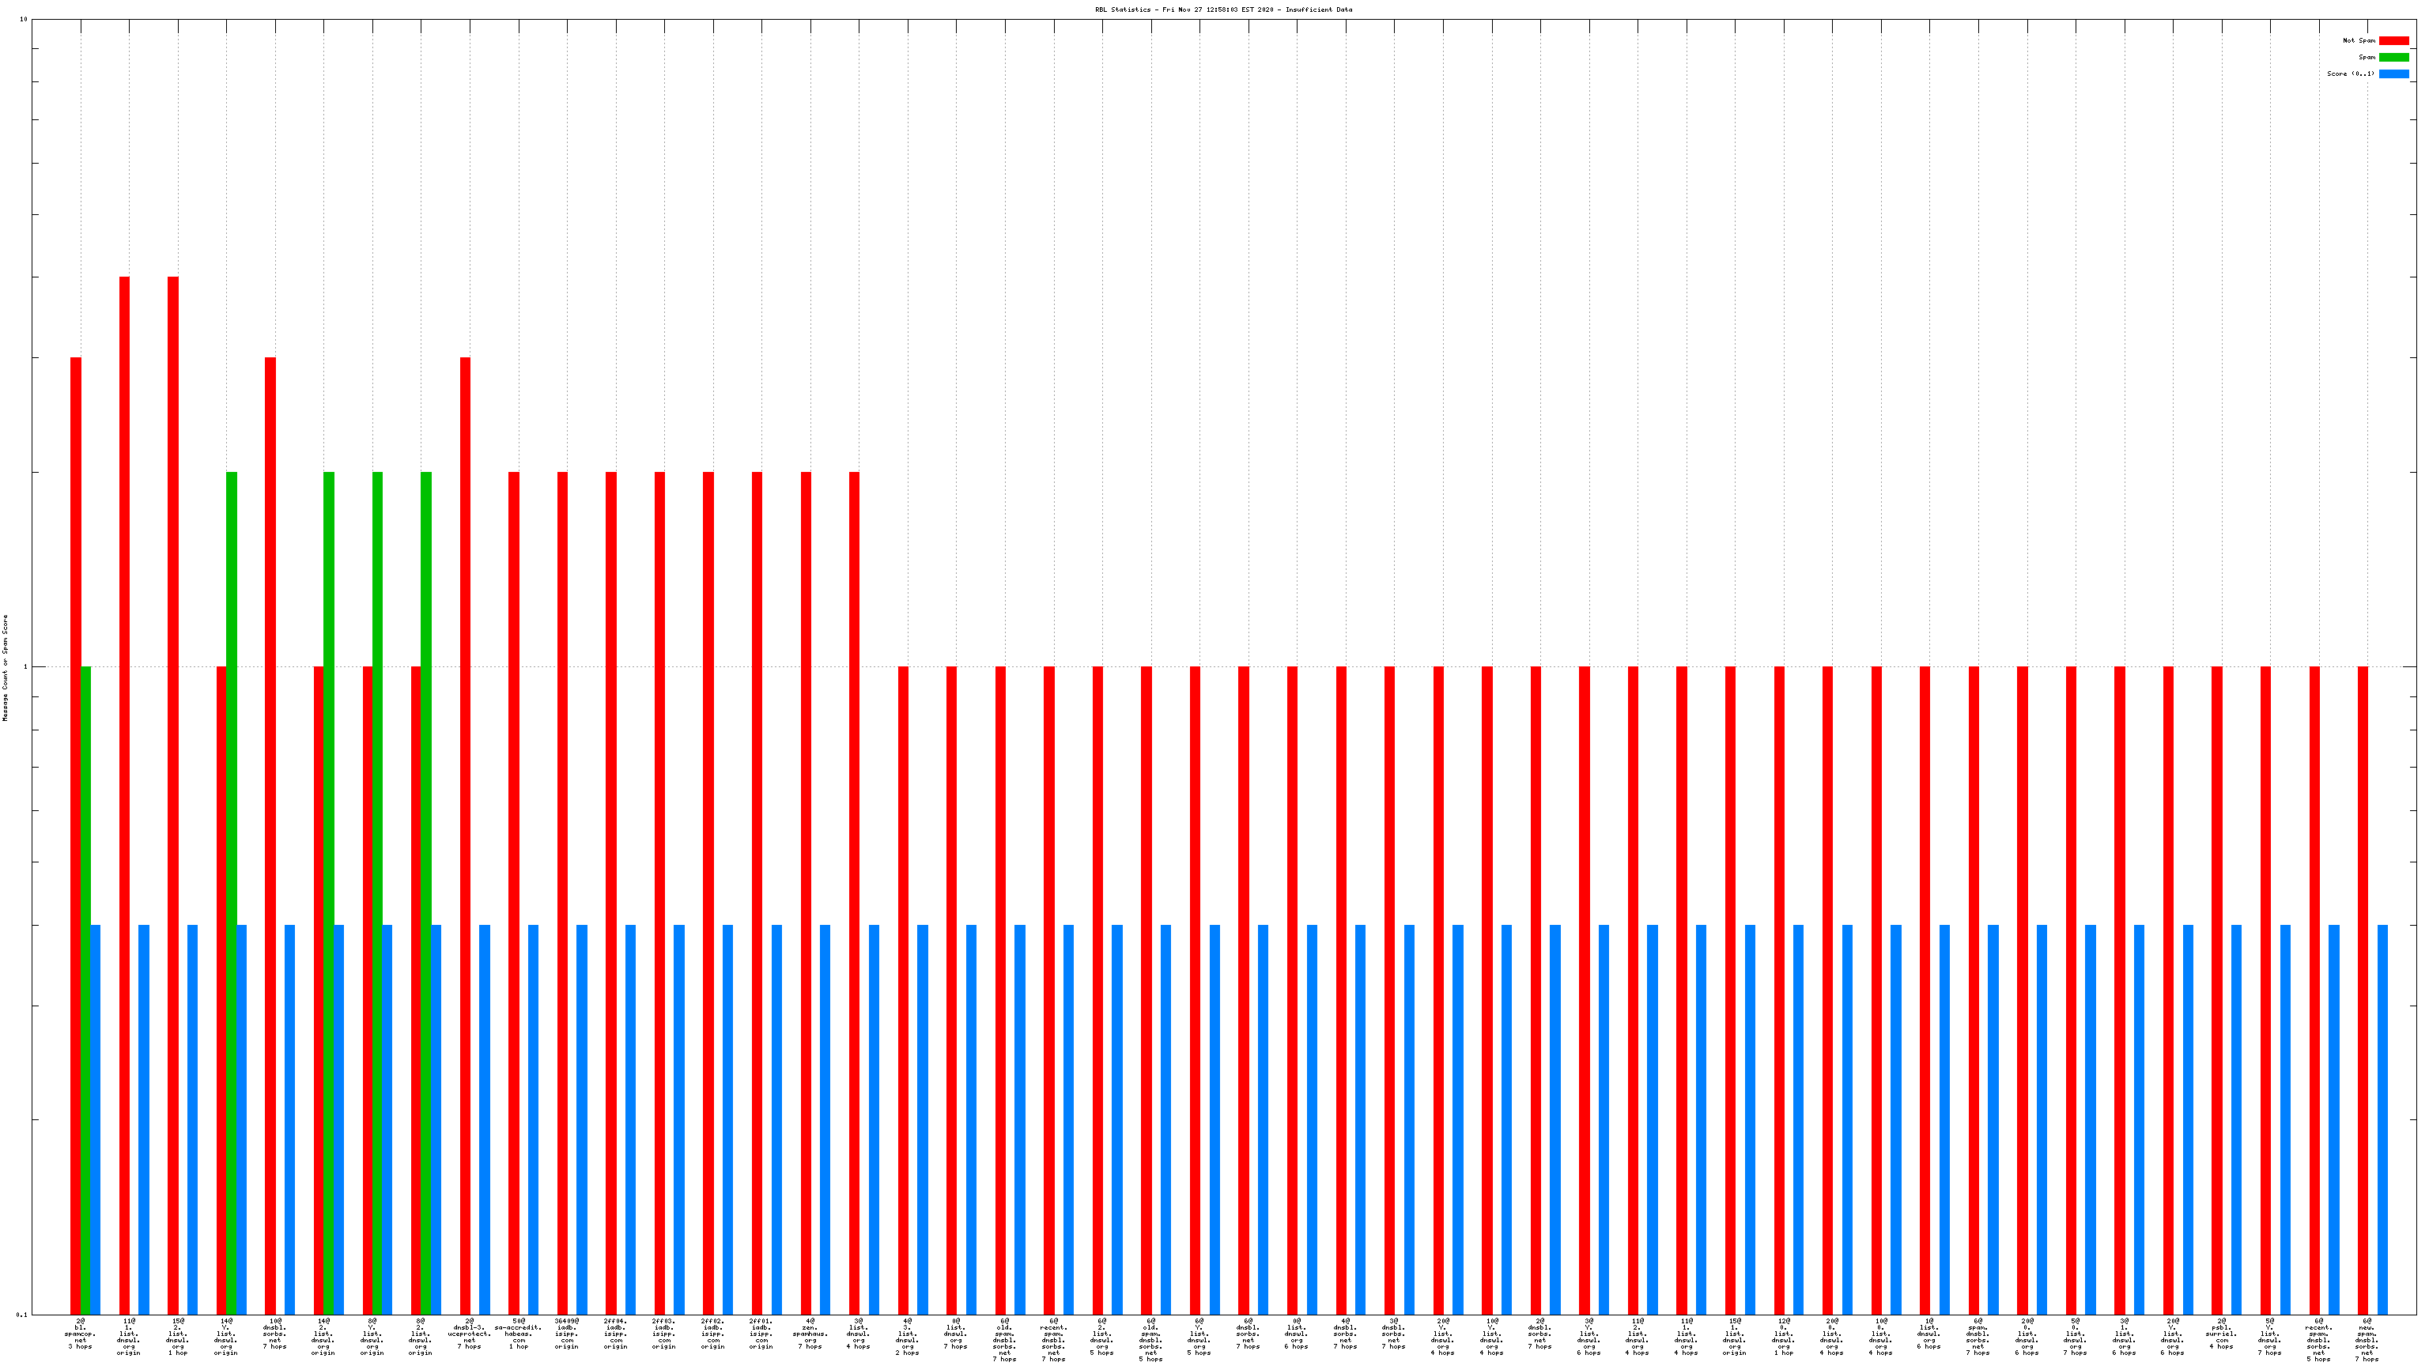Click the 2ff04.iadb.isipp.com origin label
This screenshot has height=1366, width=2429.
616,1333
